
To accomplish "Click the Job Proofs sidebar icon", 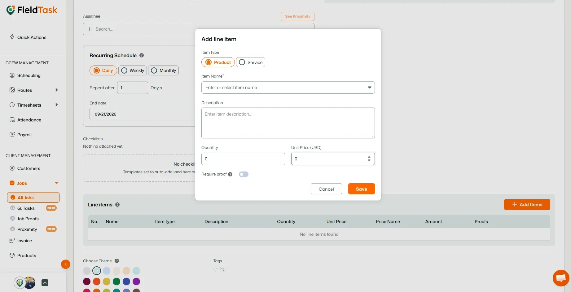I will (13, 218).
